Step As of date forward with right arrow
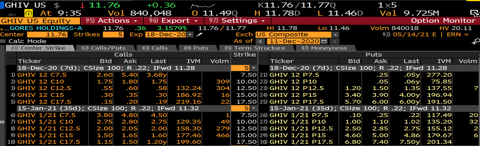Image resolution: width=480 pixels, height=146 pixels. click(335, 41)
